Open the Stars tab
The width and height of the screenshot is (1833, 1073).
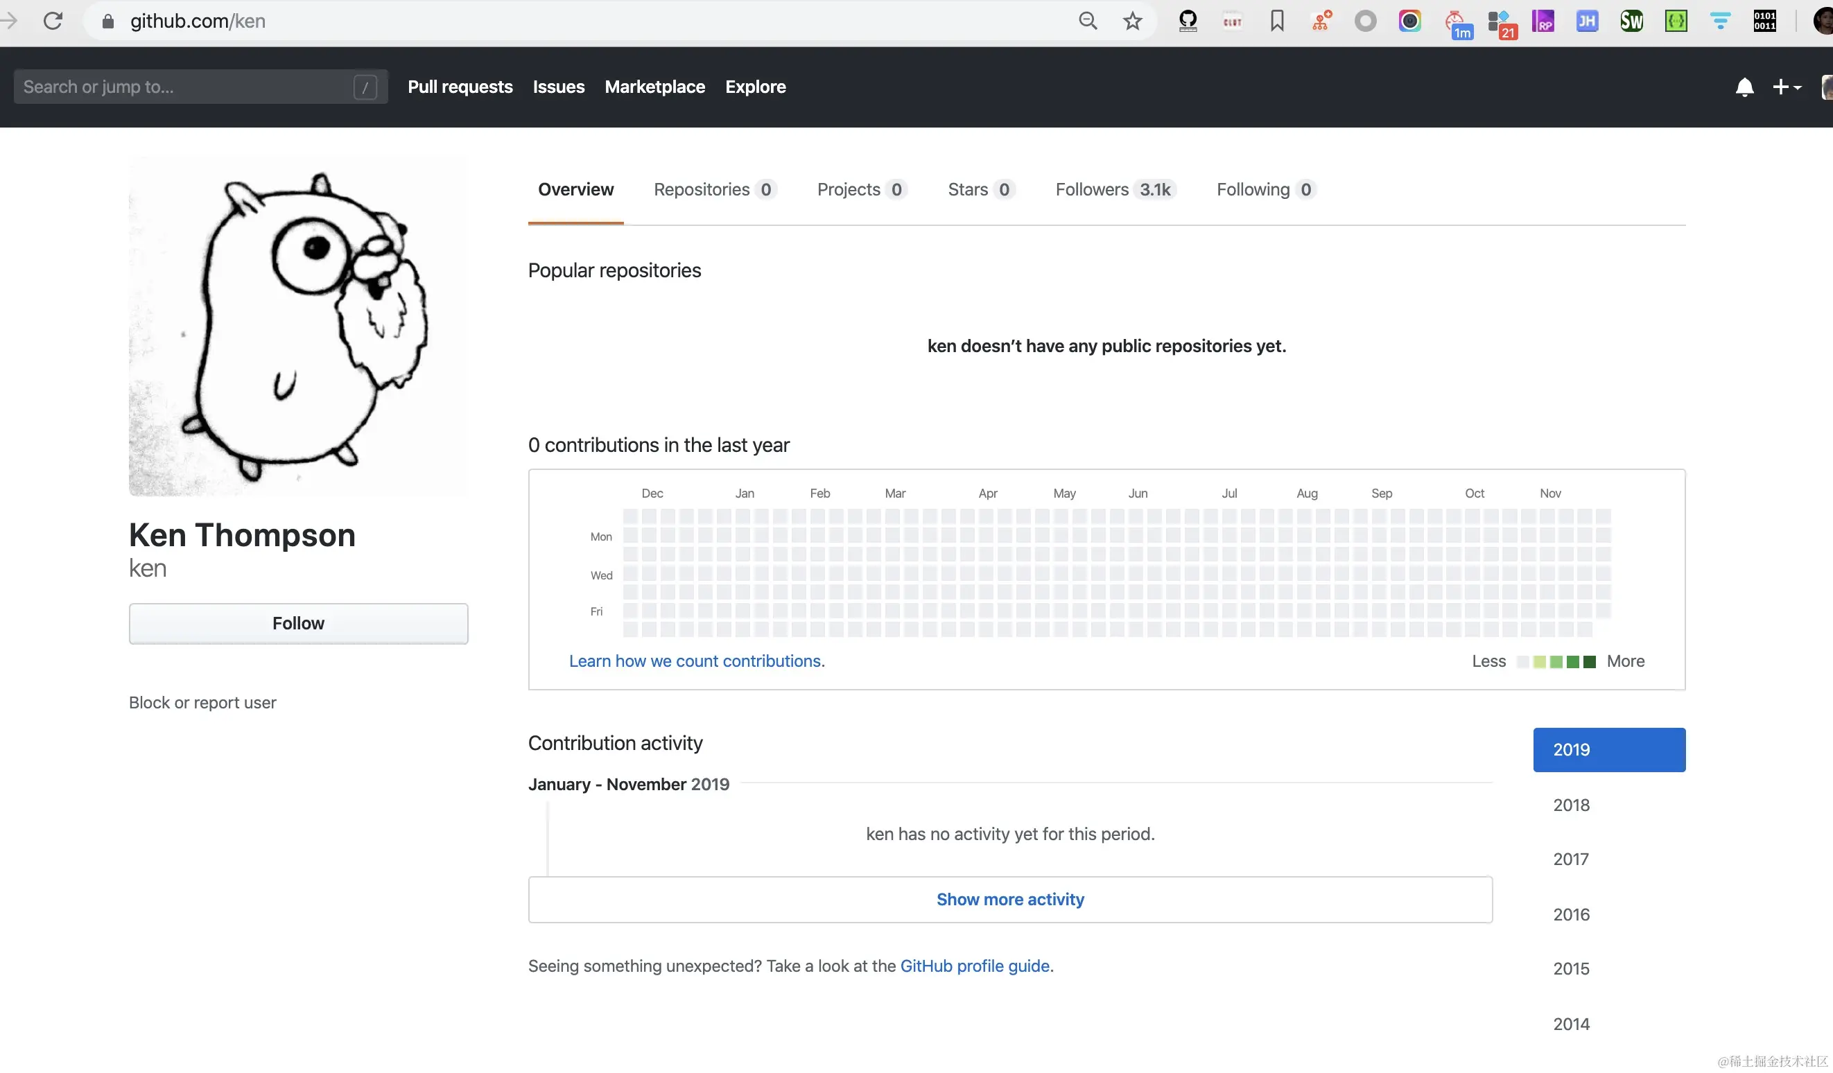pyautogui.click(x=980, y=189)
